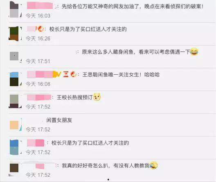Click crying-laugh emoji after 有没有人教教我
Viewport: 216px width, 182px height.
[x=153, y=165]
